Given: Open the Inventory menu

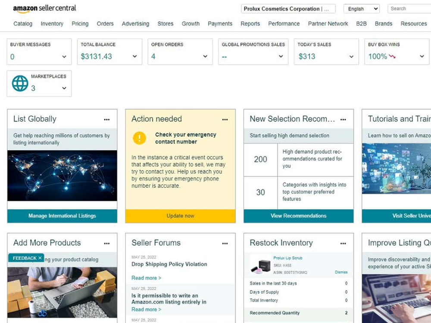Looking at the screenshot, I should point(52,24).
